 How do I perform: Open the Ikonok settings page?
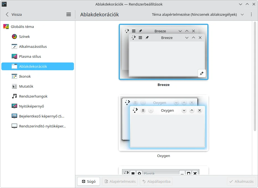38,76
